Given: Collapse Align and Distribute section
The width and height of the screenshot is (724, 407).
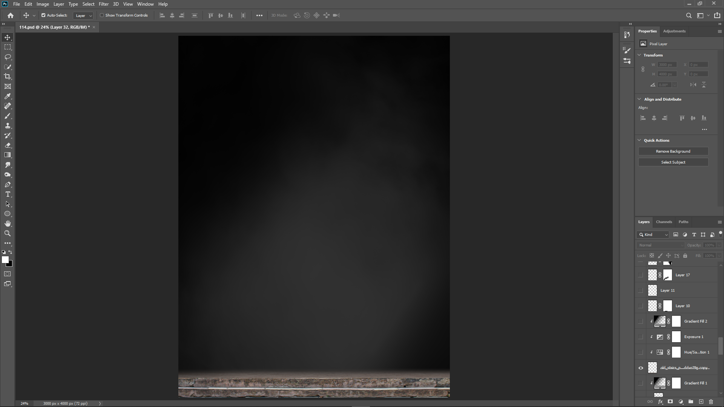Looking at the screenshot, I should point(640,99).
